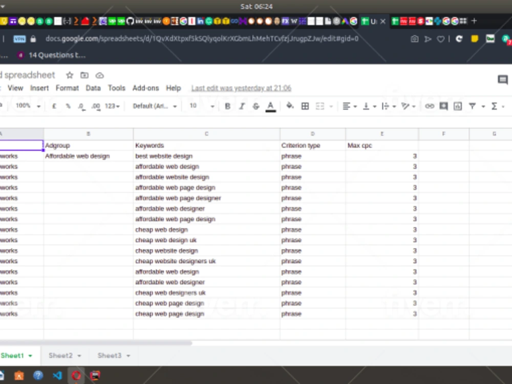Open text wrapping options
Viewport: 512px width, 384px height.
point(389,106)
